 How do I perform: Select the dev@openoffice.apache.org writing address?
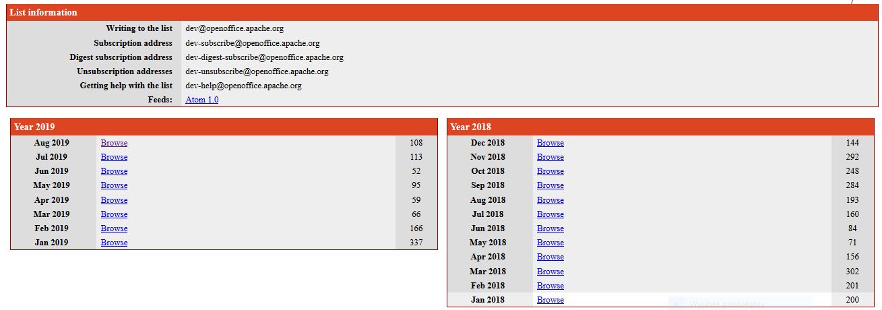pos(234,28)
